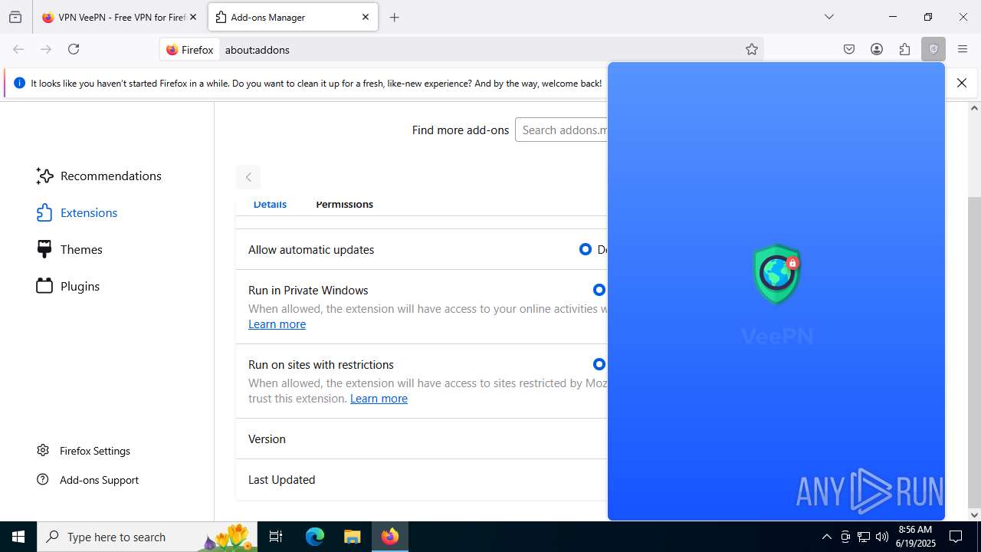The height and width of the screenshot is (552, 981).
Task: Click the Firefox identity icon in address bar
Action: click(190, 50)
